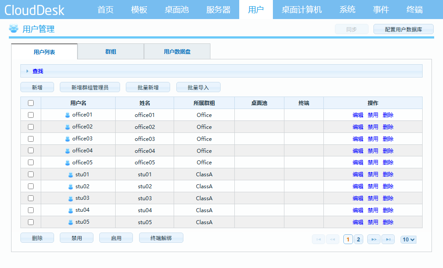Click the user icon next to office02

tap(67, 127)
